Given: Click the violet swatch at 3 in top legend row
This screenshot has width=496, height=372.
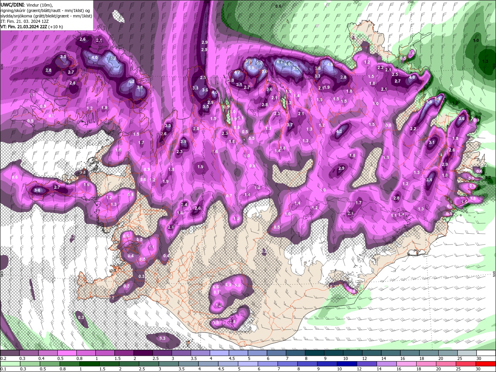Looking at the screenshot, I should point(181,353).
